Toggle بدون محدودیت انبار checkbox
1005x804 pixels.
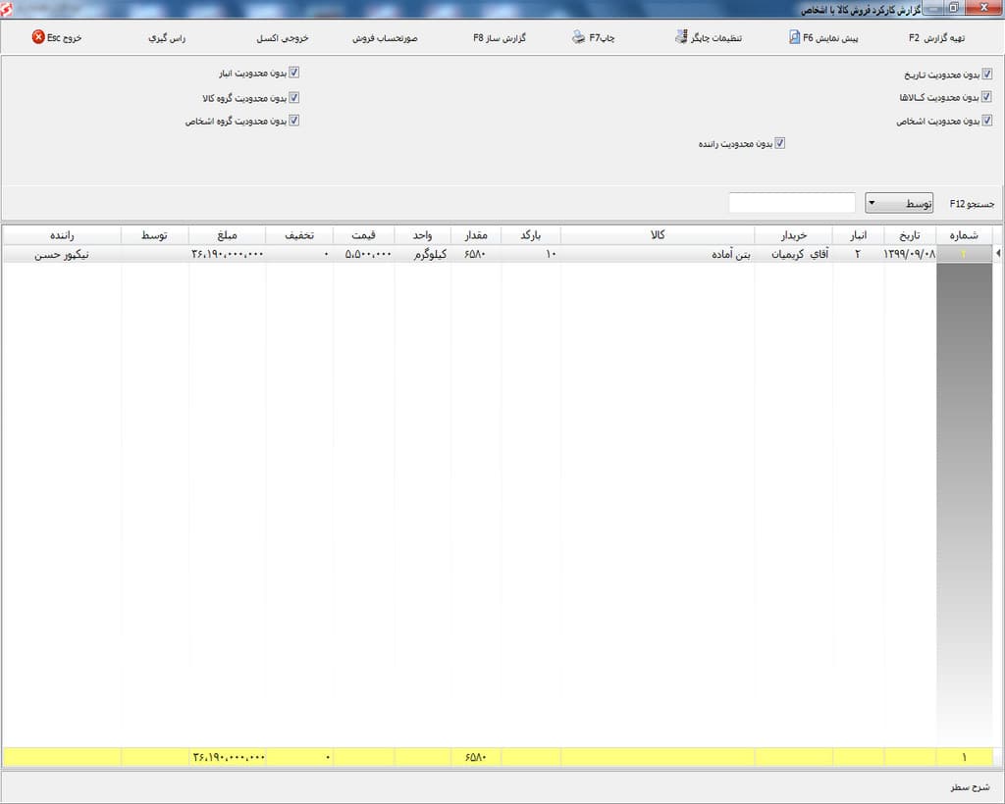point(294,73)
